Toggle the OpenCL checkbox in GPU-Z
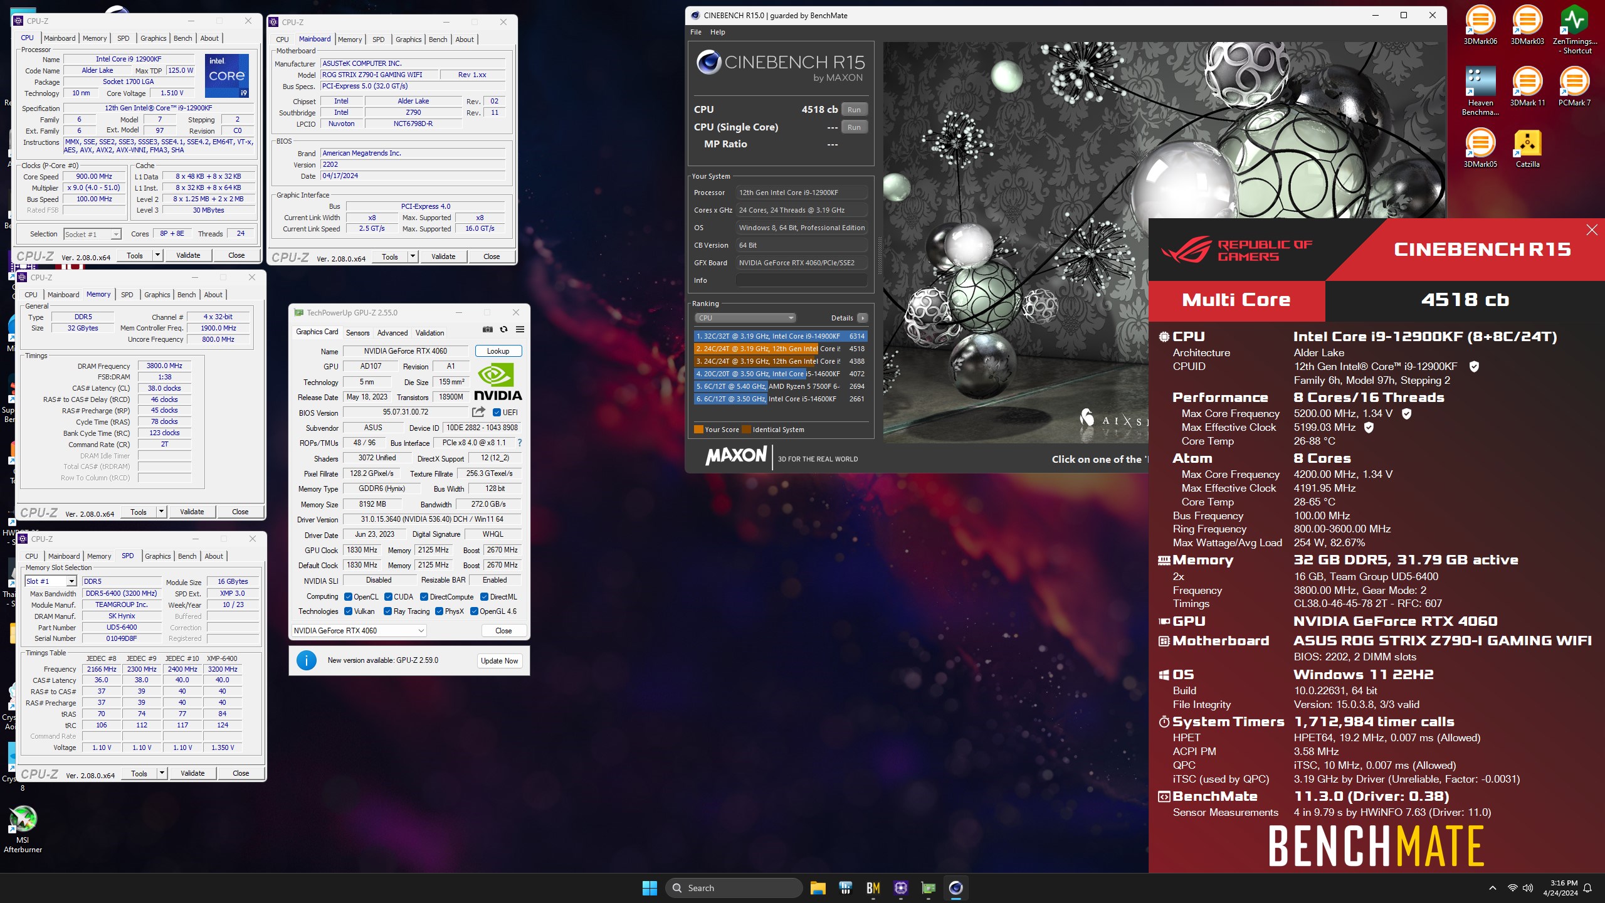1605x903 pixels. (x=348, y=597)
